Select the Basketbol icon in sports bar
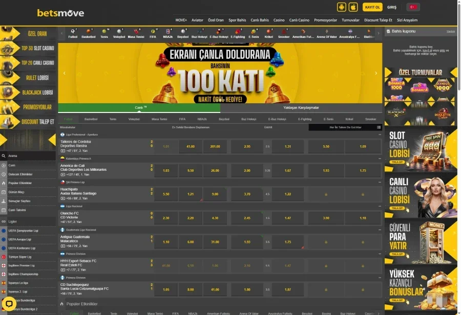This screenshot has width=461, height=315. point(88,31)
